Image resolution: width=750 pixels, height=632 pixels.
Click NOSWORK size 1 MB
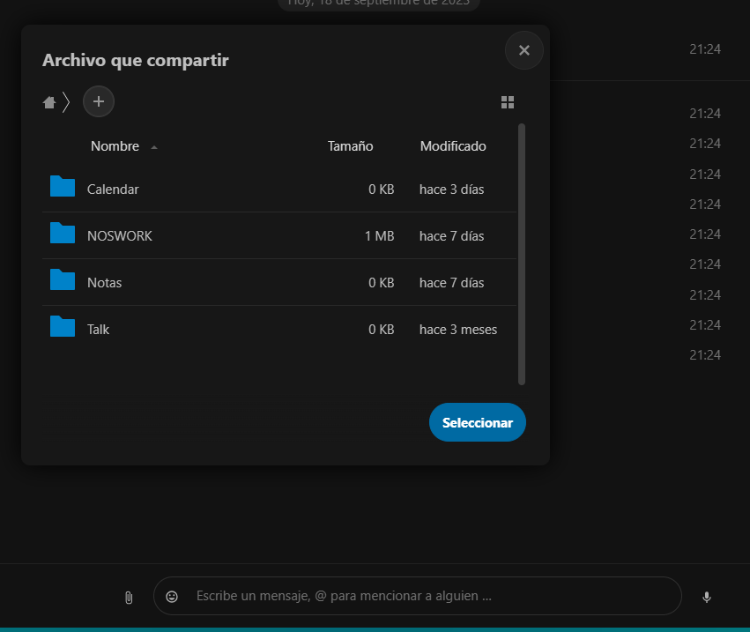point(379,236)
